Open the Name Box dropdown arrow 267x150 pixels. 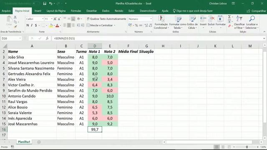click(x=20, y=38)
